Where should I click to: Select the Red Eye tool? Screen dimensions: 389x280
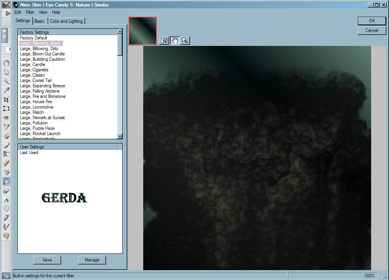point(6,118)
